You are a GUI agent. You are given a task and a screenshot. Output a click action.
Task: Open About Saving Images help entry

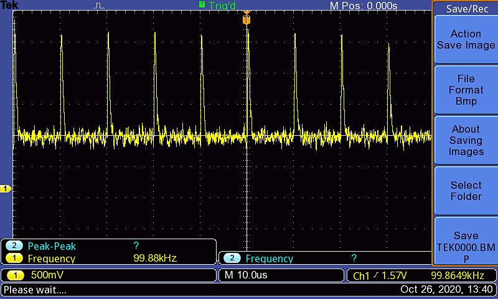point(465,140)
